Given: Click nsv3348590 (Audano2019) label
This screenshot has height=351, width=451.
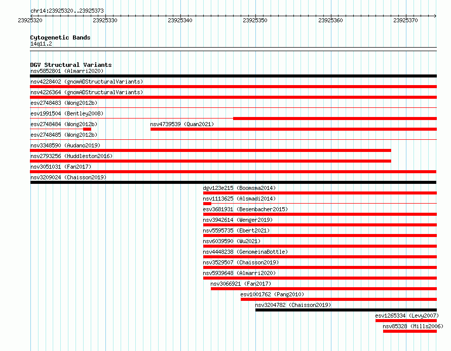Looking at the screenshot, I should coord(65,145).
